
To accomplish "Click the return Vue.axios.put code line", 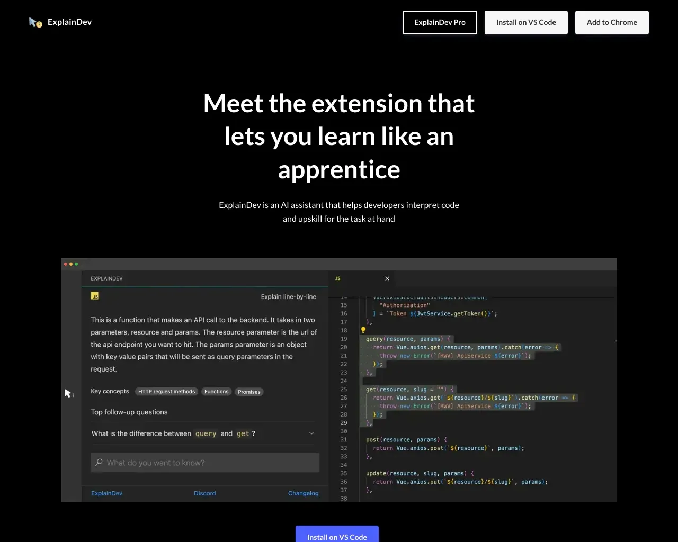I will click(x=460, y=482).
